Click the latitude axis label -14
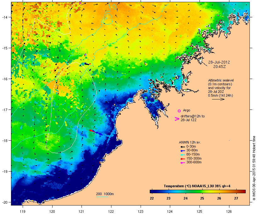Image resolution: width=258 pixels, height=214 pixels. (4, 17)
